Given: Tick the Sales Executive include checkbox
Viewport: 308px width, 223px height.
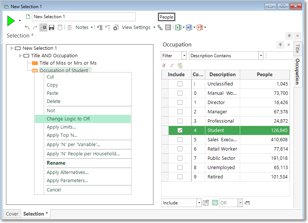Looking at the screenshot, I should coord(180,139).
